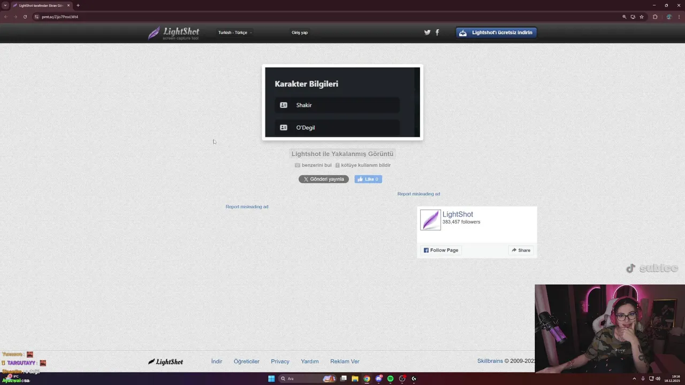Click the Windows taskbar search box
Image resolution: width=685 pixels, height=385 pixels.
[307, 379]
